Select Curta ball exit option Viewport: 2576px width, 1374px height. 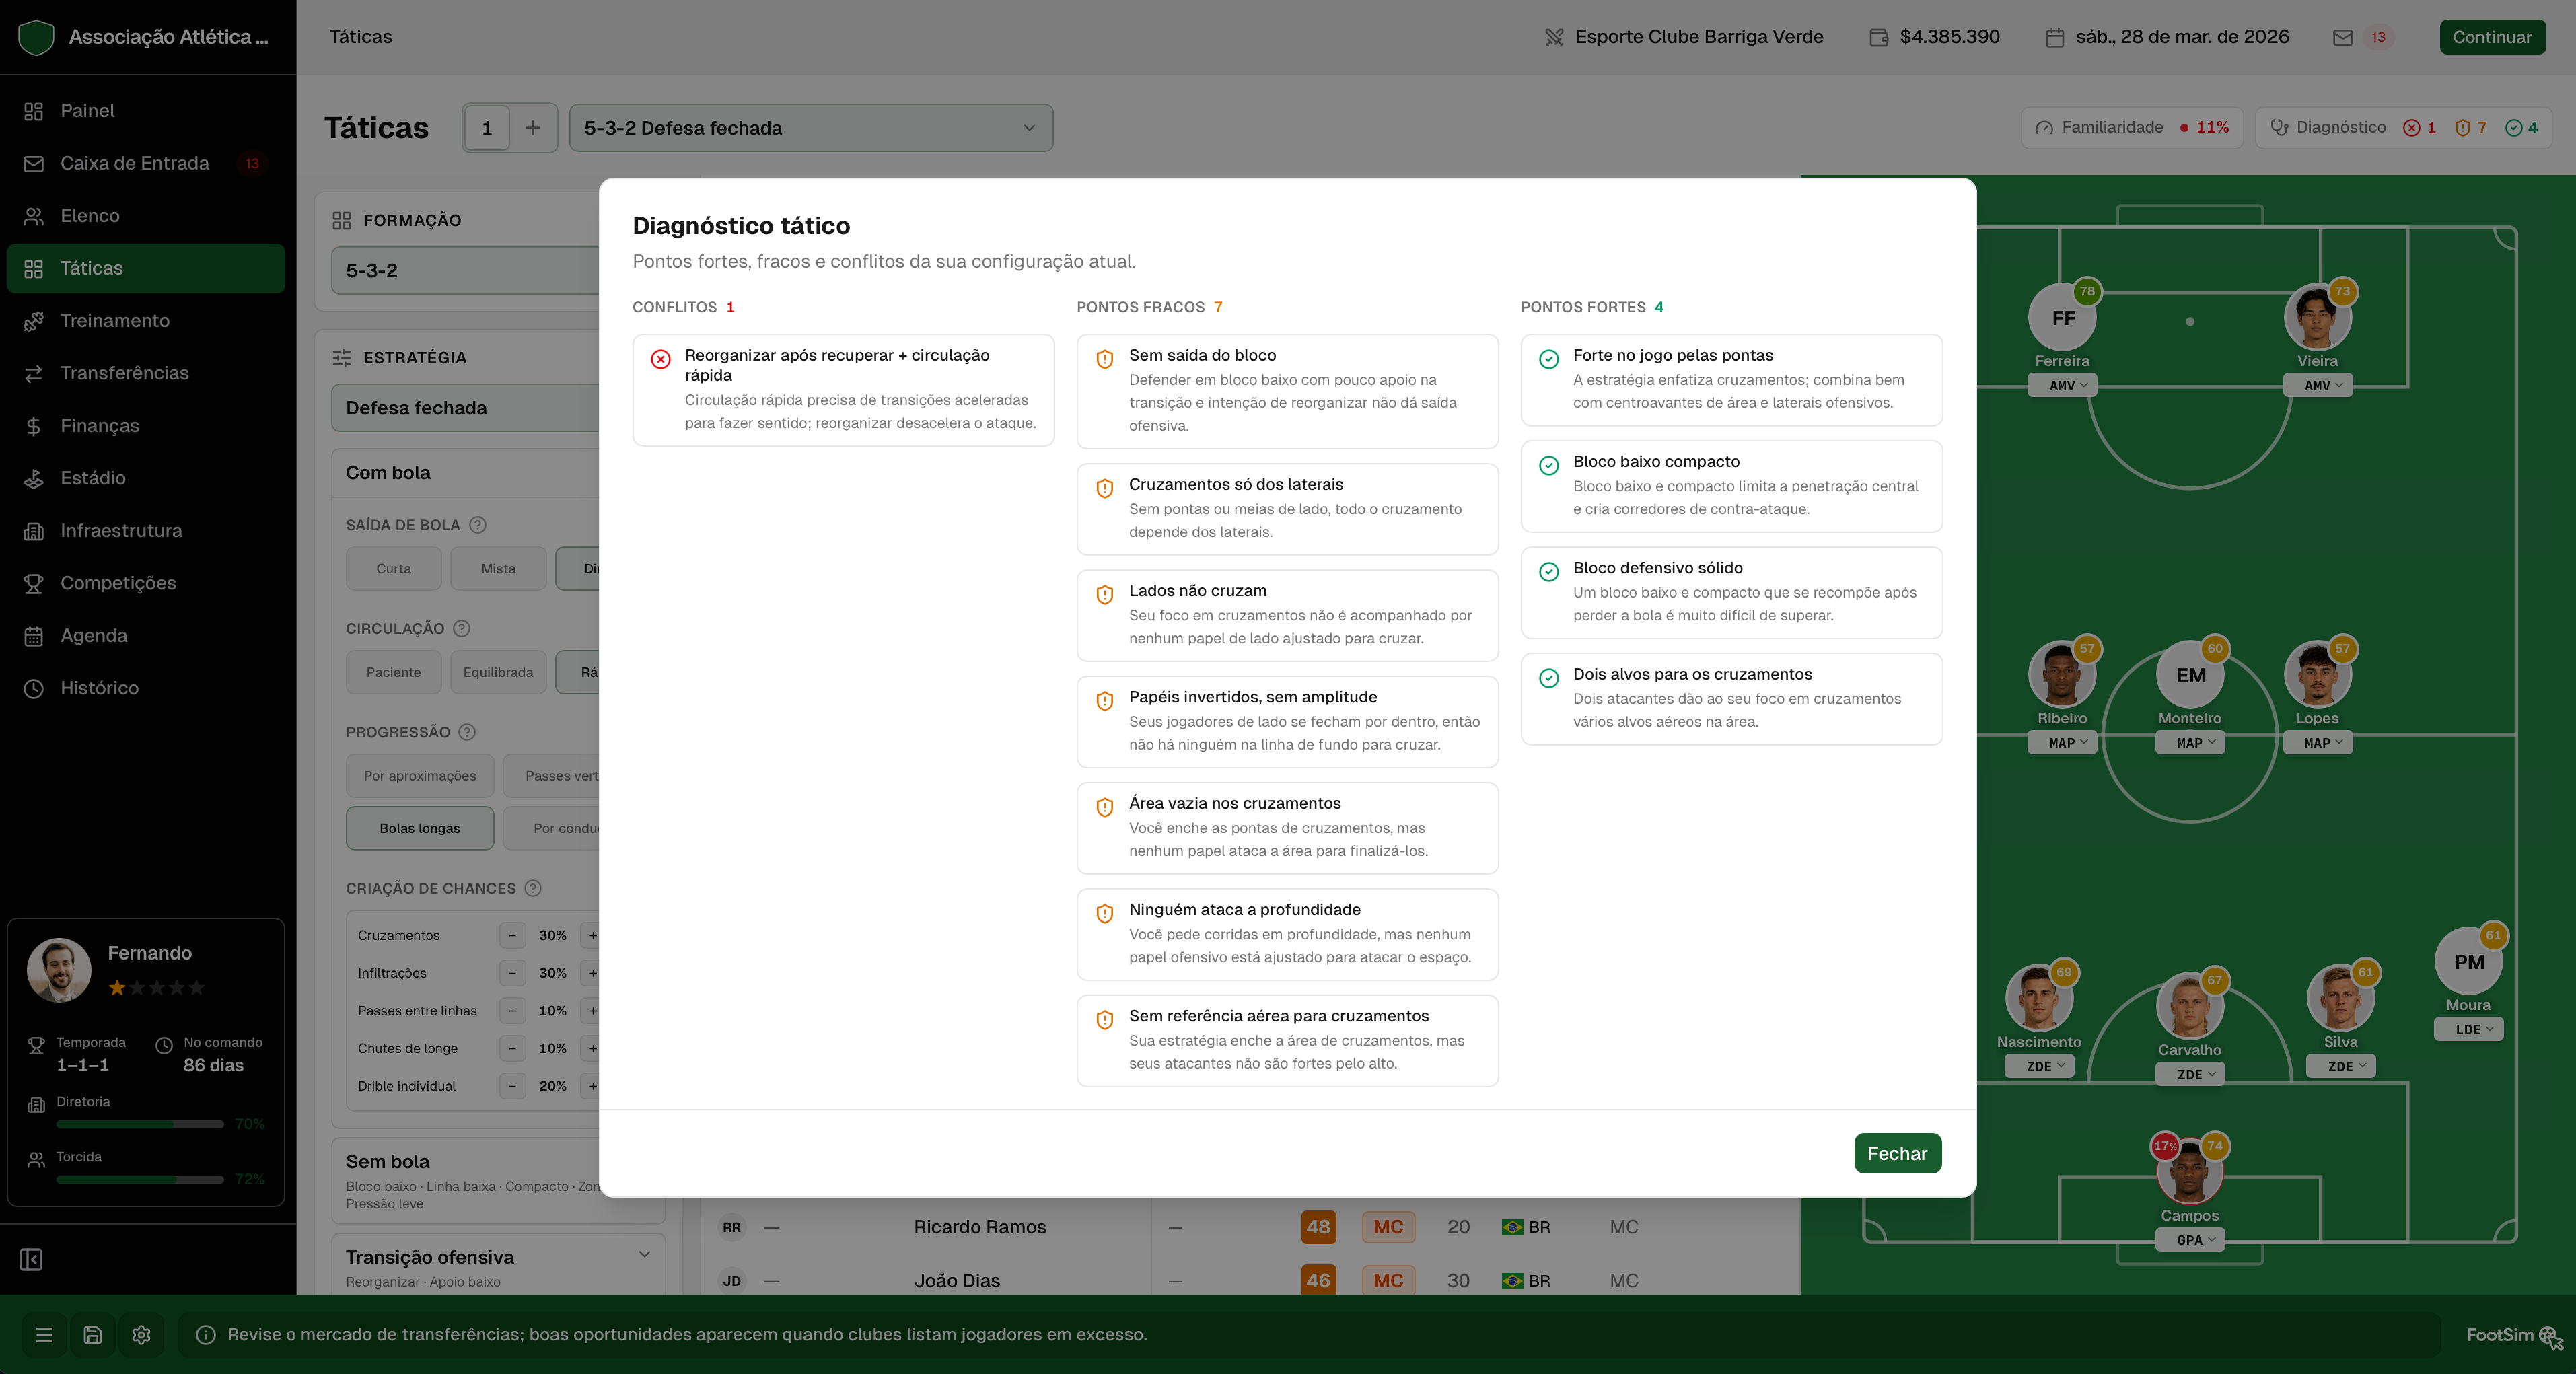click(x=394, y=568)
